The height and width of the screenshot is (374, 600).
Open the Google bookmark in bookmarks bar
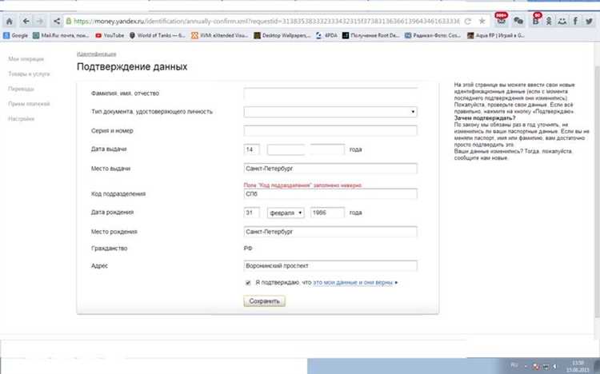click(16, 36)
